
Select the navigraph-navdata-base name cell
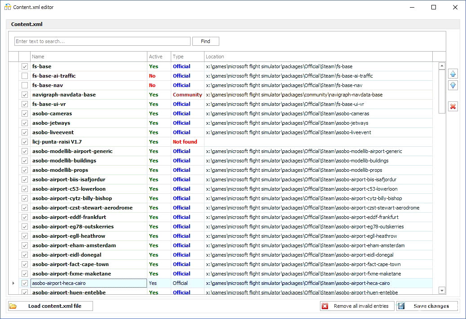click(89, 95)
